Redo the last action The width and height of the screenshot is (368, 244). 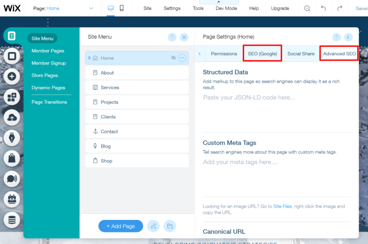pos(340,9)
